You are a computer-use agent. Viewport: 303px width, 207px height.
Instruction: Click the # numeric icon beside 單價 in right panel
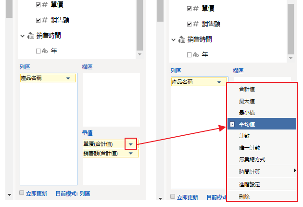[x=196, y=9]
